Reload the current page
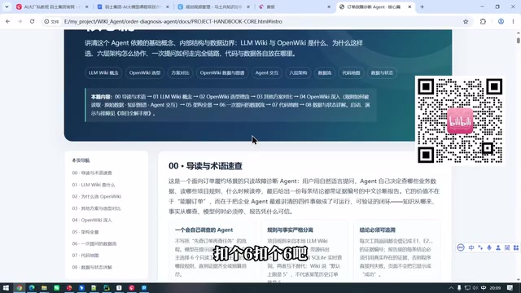 32,21
